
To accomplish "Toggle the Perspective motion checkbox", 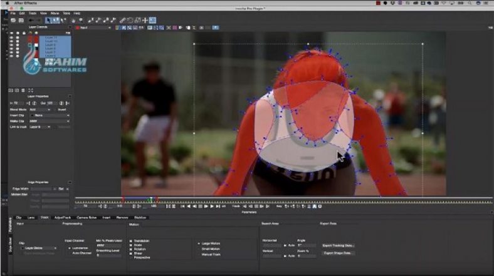I will [x=130, y=258].
